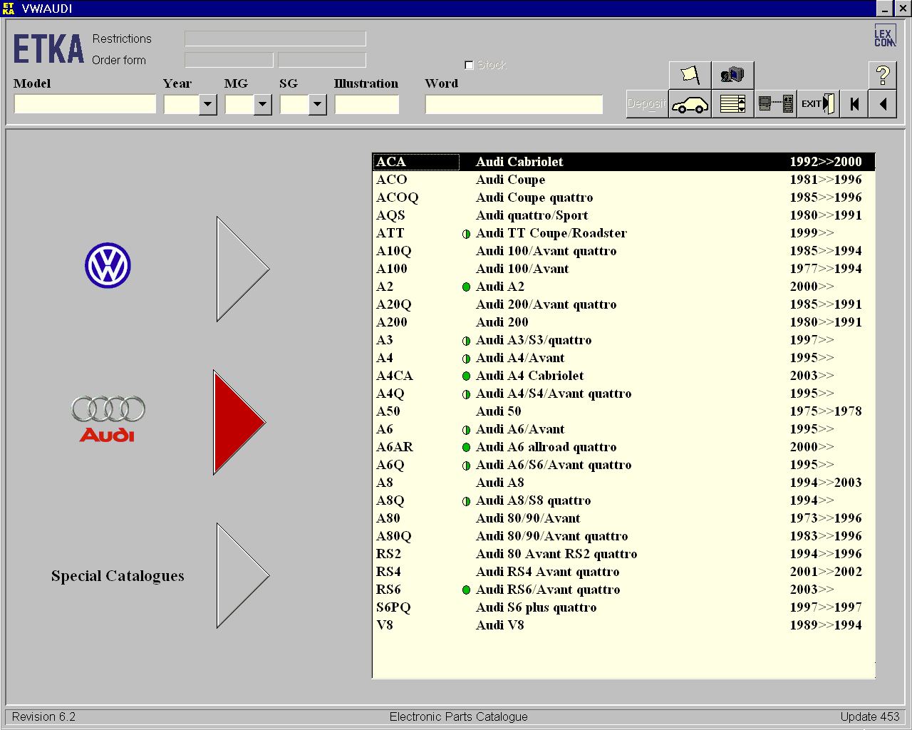Image resolution: width=912 pixels, height=730 pixels.
Task: Click the half-green marker beside Audi A3/S3/quattro
Action: pos(466,341)
